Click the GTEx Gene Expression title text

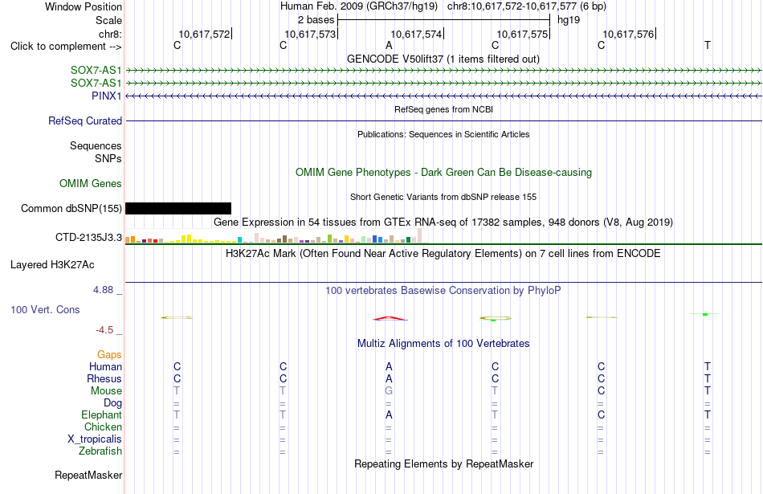(x=443, y=223)
